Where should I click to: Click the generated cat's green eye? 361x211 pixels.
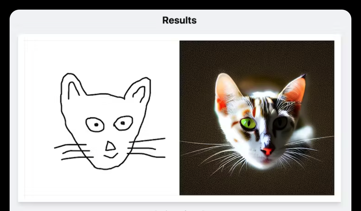pos(248,124)
